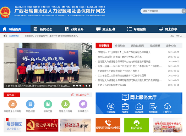186x136 pixels.
Task: Open 信息公开指南 green person icon
Action: [65, 104]
